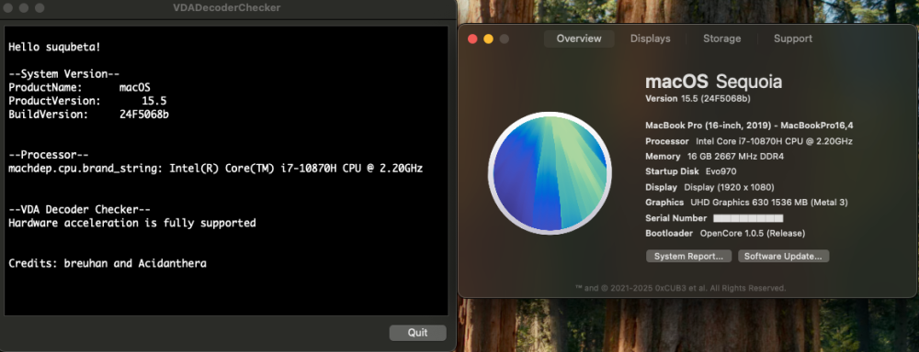Open the Storage tab

721,38
